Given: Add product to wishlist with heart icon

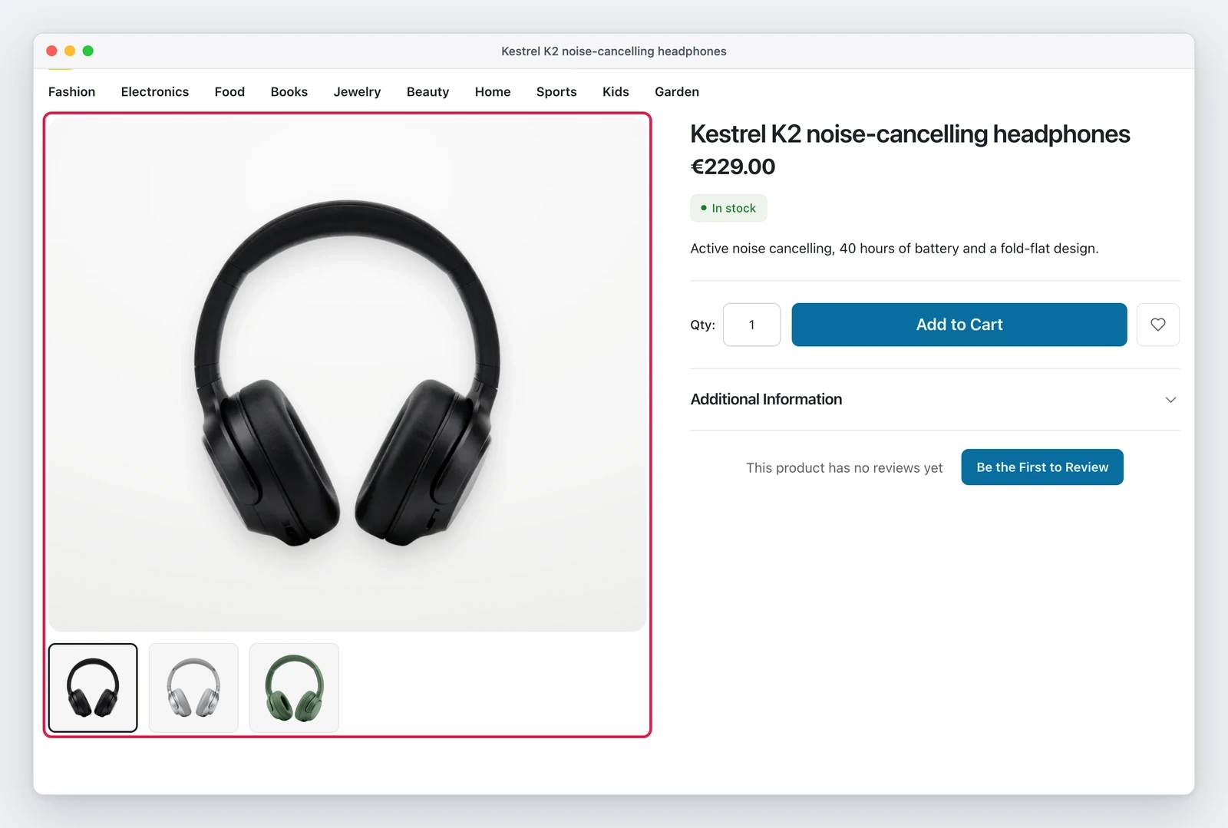Looking at the screenshot, I should click(x=1157, y=325).
